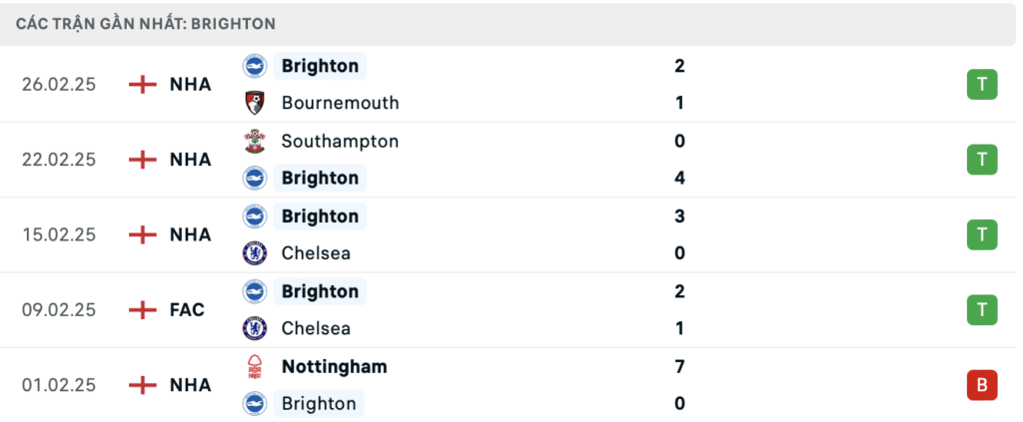Click green T badge for Southampton match
Image resolution: width=1023 pixels, height=422 pixels.
(982, 160)
